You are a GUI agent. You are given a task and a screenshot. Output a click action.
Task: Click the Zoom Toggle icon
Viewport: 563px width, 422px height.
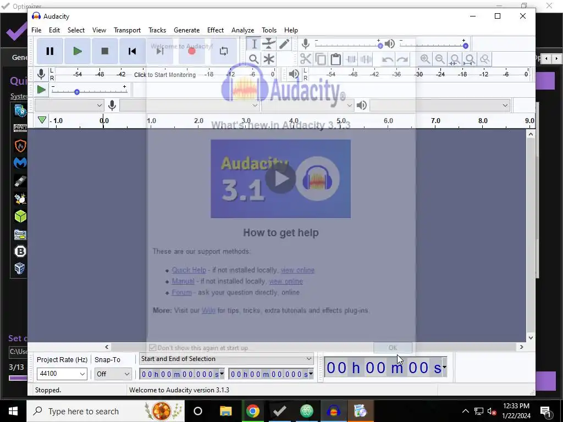485,59
